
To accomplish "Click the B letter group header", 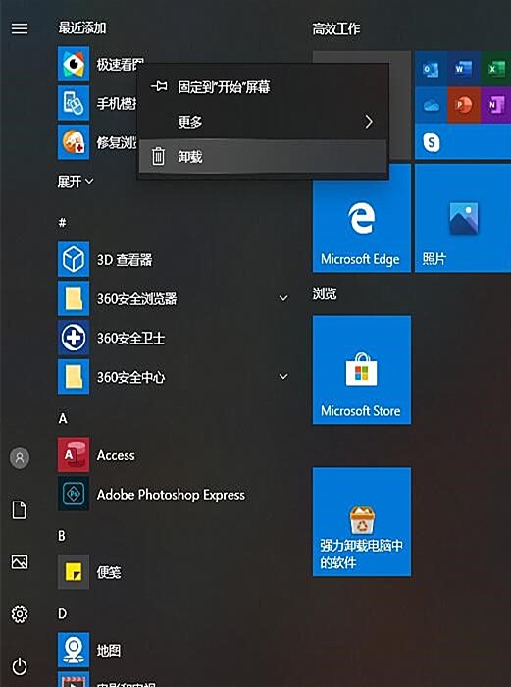I will (62, 536).
